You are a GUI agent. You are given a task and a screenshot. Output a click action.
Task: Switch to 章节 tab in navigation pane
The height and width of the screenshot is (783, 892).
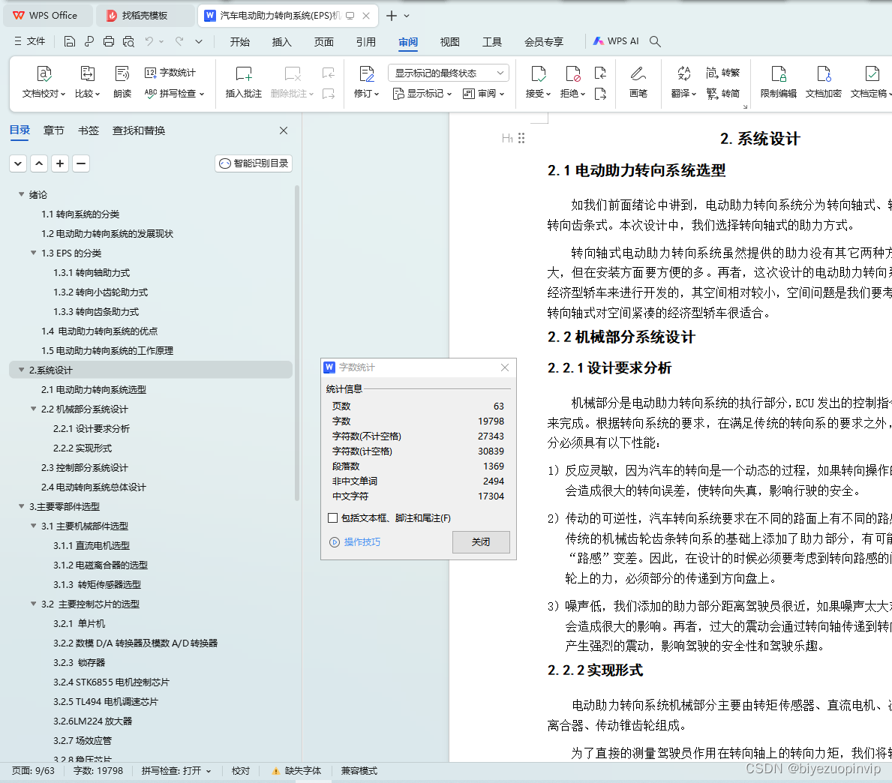pos(54,130)
